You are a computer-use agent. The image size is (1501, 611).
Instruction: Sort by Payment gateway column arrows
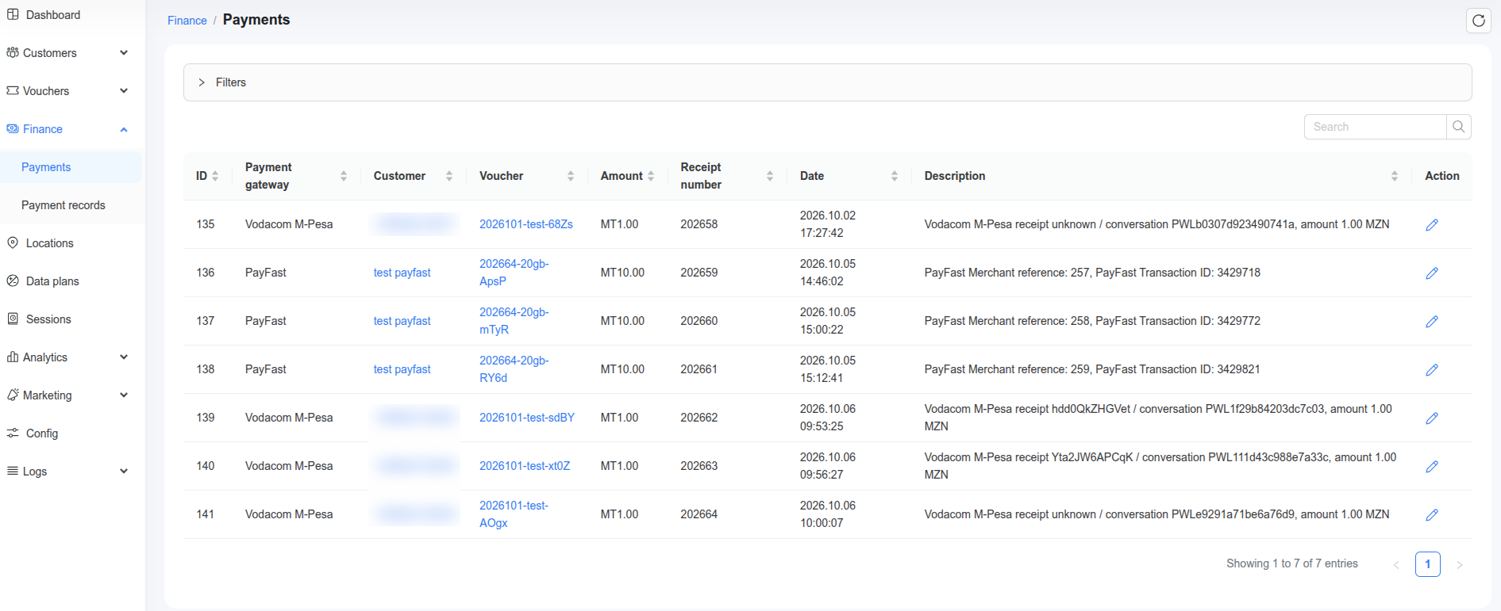coord(344,176)
